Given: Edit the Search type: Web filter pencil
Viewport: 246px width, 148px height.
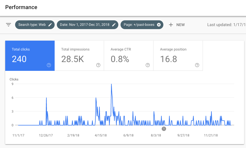Looking at the screenshot, I should [50, 25].
